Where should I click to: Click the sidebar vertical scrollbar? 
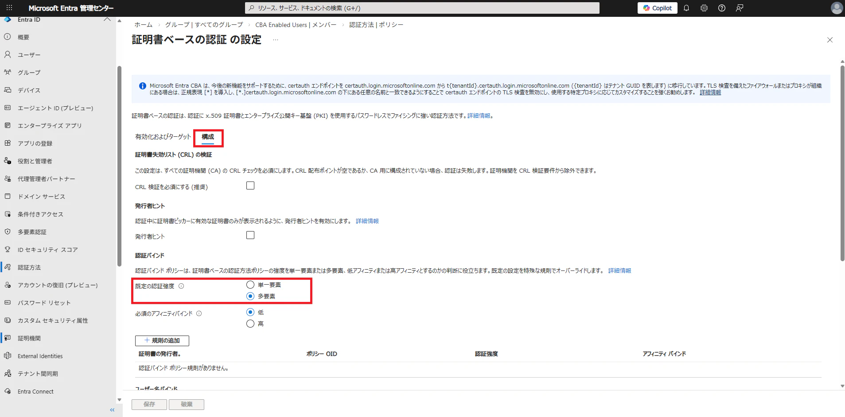click(x=119, y=166)
